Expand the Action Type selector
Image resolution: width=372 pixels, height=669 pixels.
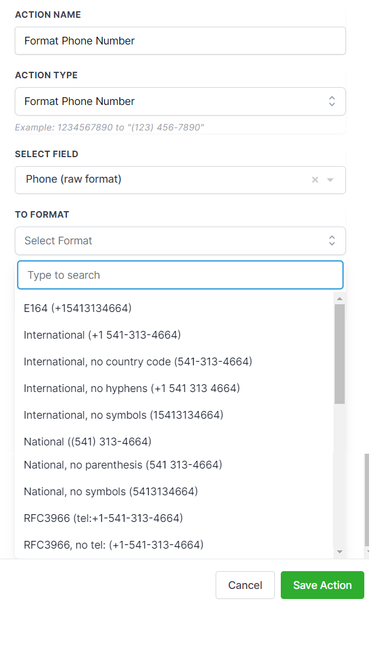(180, 101)
